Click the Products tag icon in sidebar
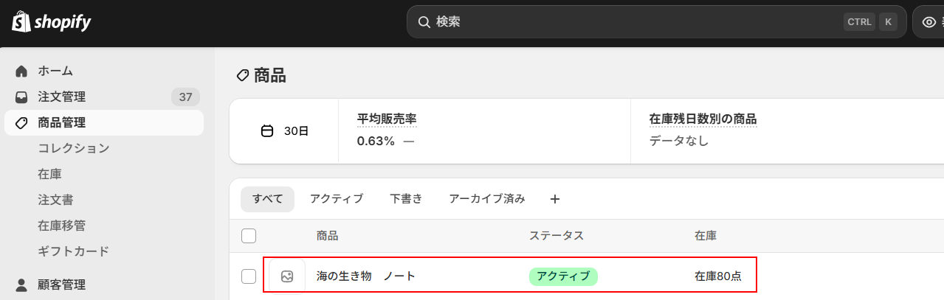 pos(21,123)
